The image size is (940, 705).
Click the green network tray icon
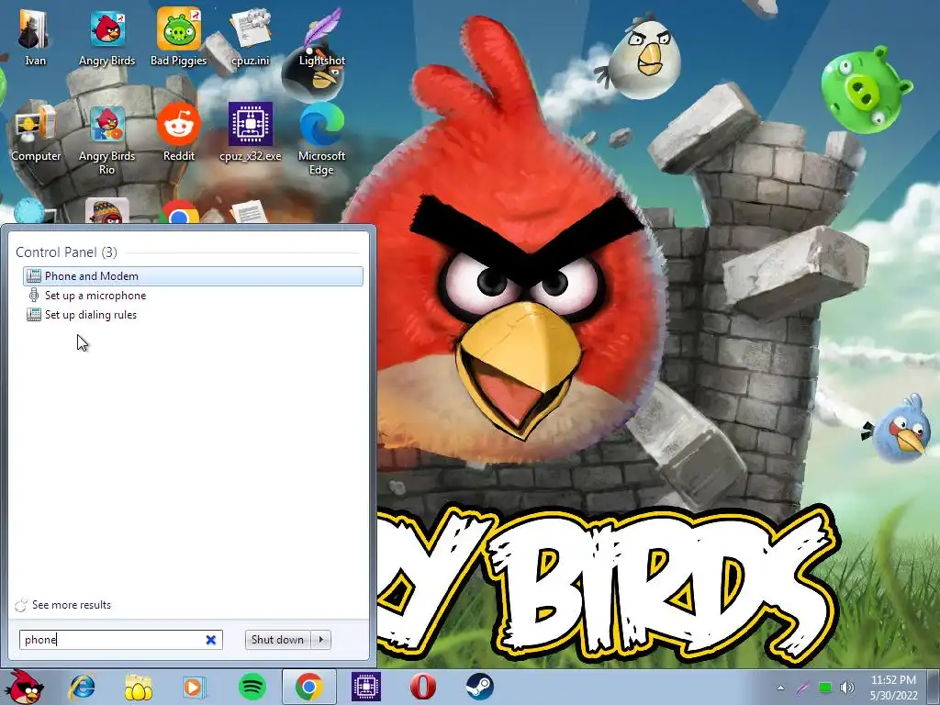point(825,688)
